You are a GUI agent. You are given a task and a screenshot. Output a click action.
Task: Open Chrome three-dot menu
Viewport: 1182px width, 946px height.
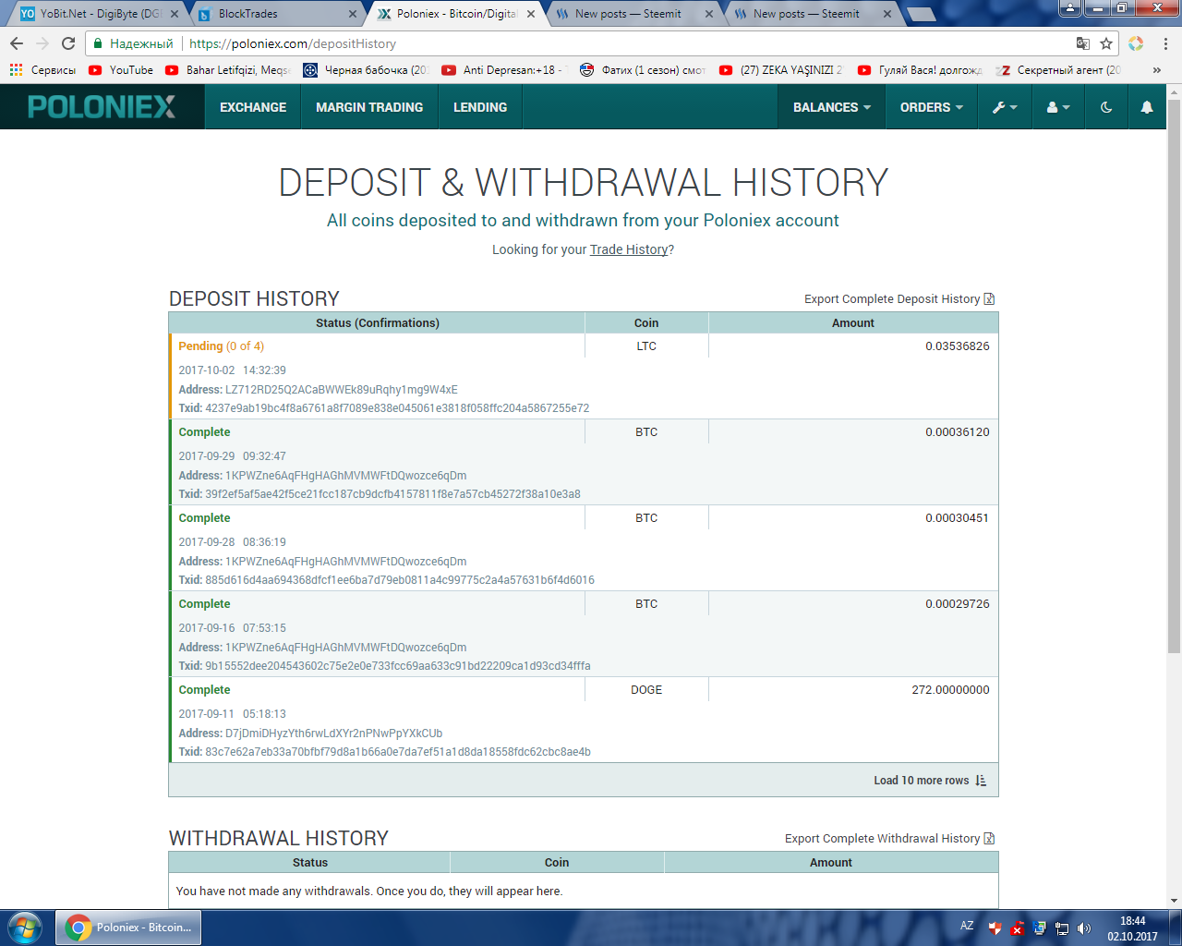point(1165,43)
